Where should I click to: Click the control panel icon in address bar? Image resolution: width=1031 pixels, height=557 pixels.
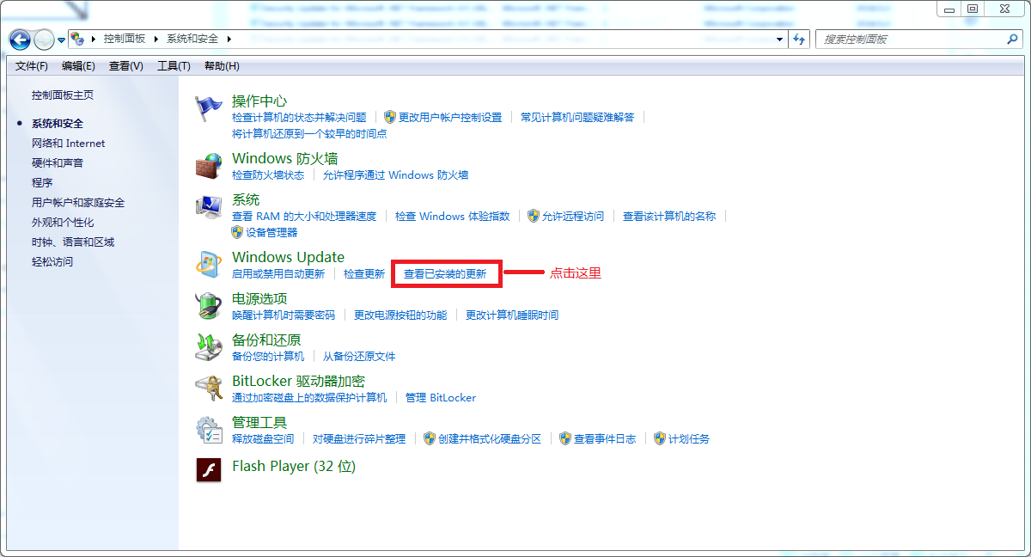(x=77, y=40)
